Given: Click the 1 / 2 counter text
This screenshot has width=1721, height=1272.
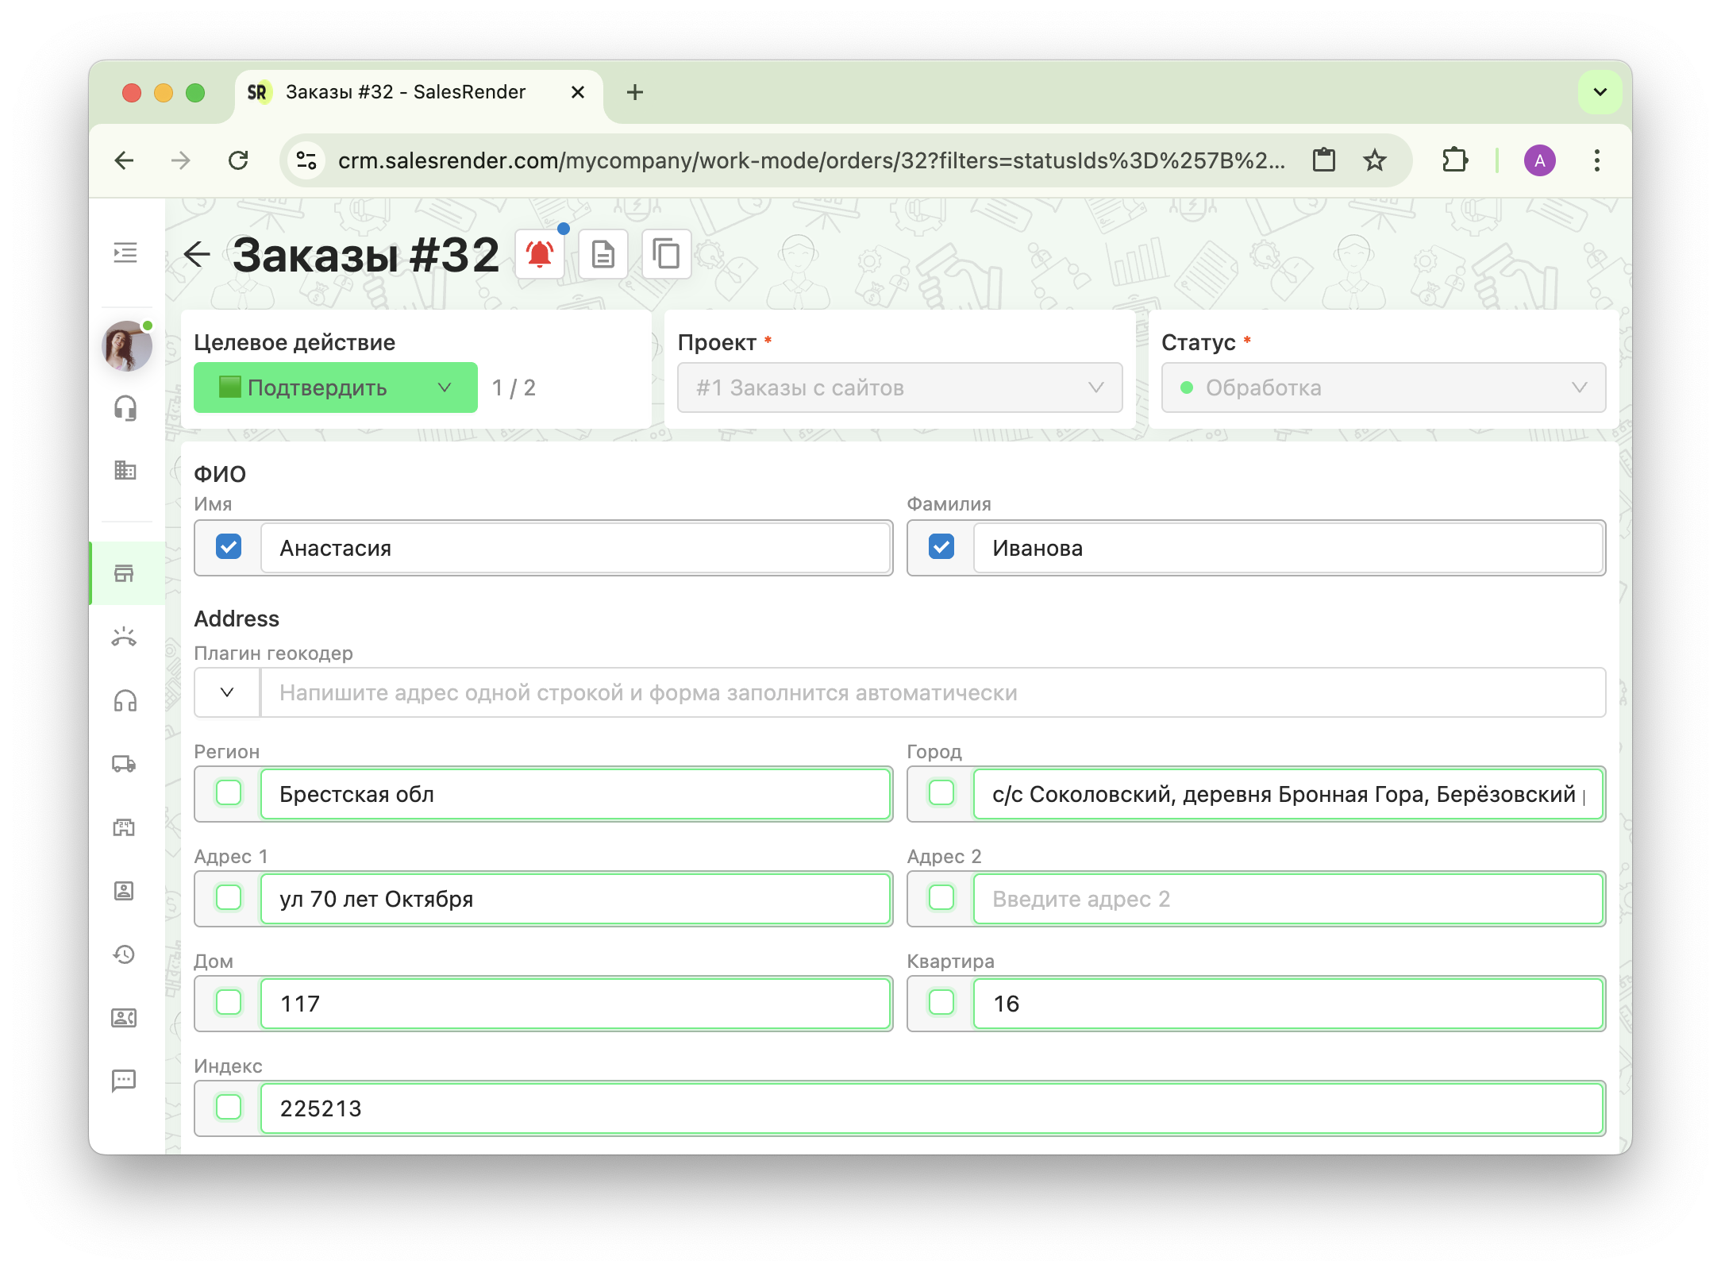Looking at the screenshot, I should tap(514, 387).
